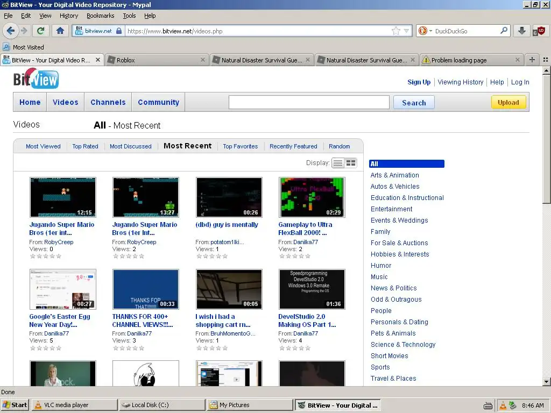
Task: Click the browser URL address field
Action: click(x=258, y=31)
